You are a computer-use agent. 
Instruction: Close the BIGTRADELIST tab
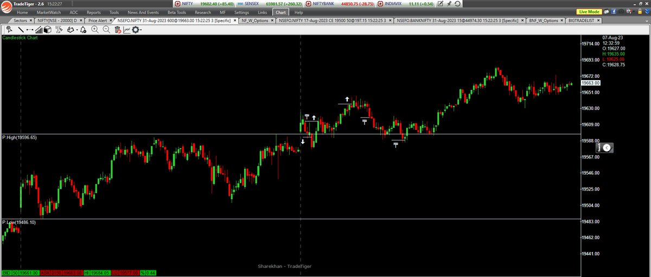pyautogui.click(x=598, y=21)
